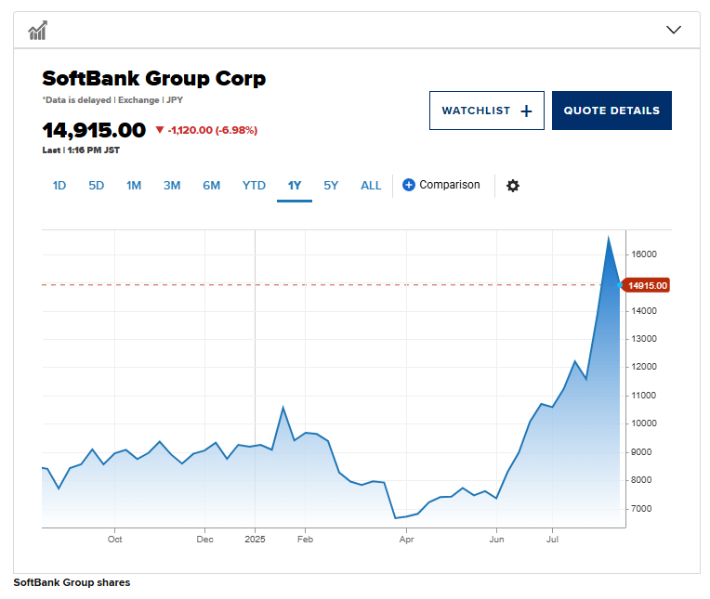Image resolution: width=710 pixels, height=599 pixels.
Task: Click the Dec label on x-axis
Action: click(x=204, y=540)
